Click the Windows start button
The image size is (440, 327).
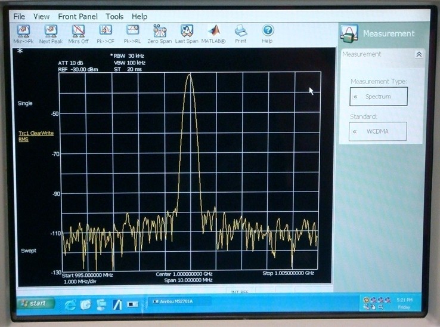36,303
